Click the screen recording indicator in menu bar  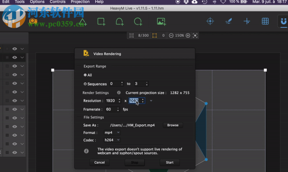[x=178, y=2]
